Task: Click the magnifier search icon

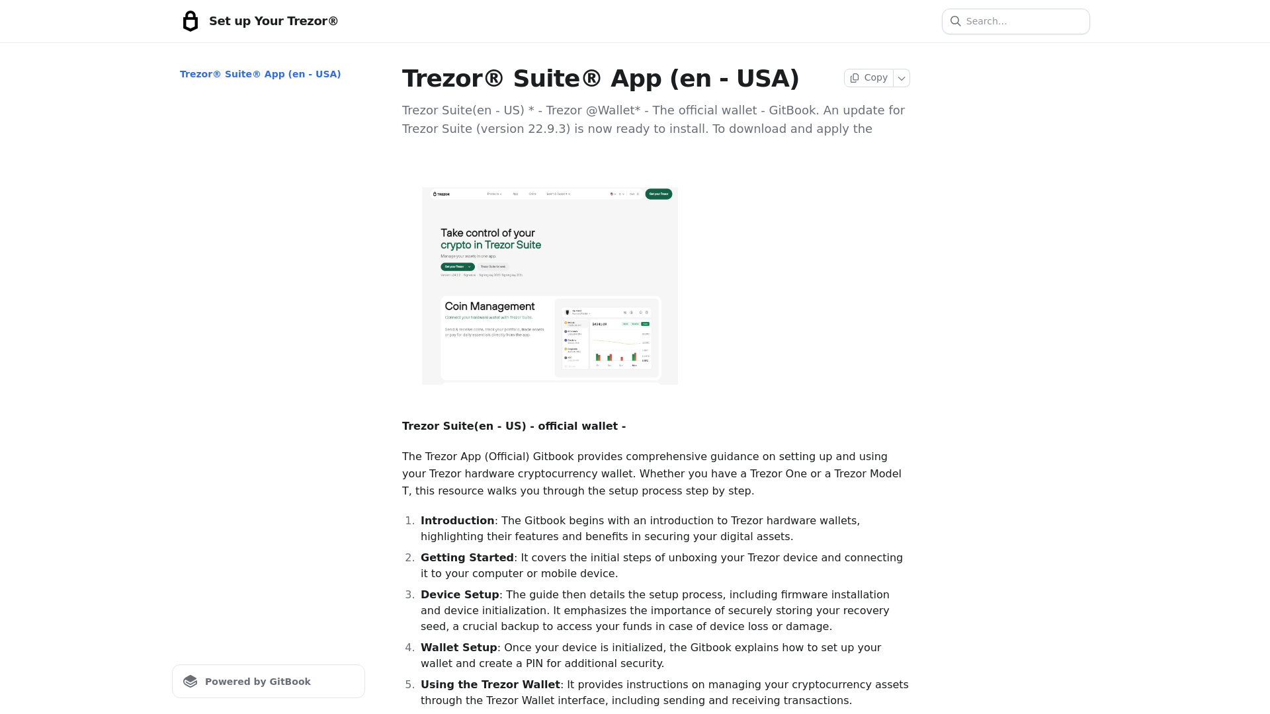Action: pos(956,21)
